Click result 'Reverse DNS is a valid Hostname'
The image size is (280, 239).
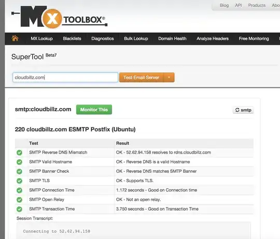coord(153,162)
